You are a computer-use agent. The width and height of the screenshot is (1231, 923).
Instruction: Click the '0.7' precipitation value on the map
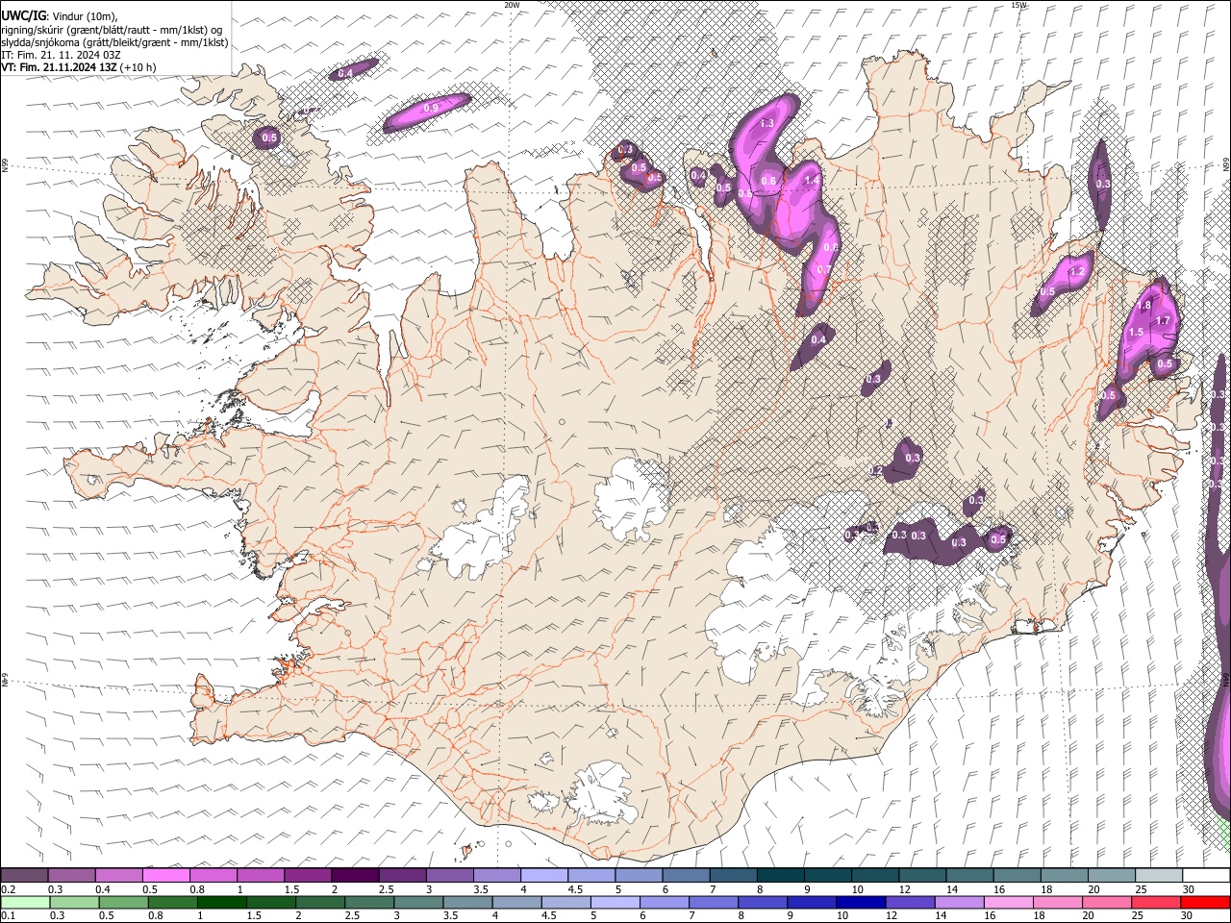[823, 270]
